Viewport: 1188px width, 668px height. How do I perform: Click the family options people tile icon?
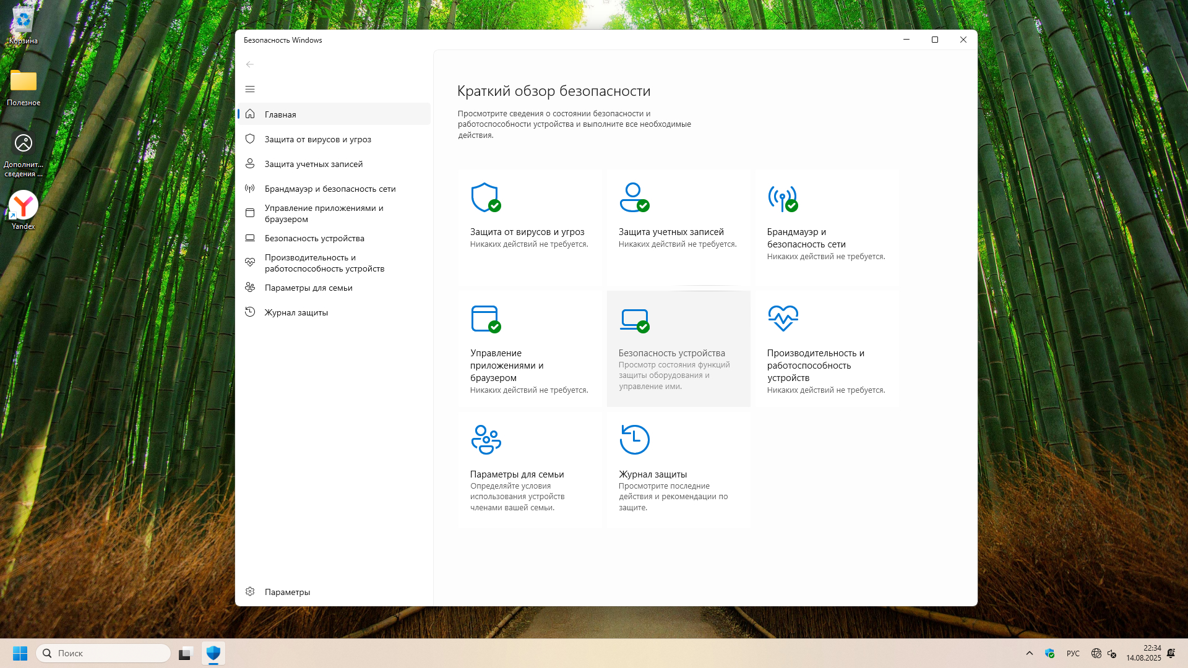coord(486,440)
